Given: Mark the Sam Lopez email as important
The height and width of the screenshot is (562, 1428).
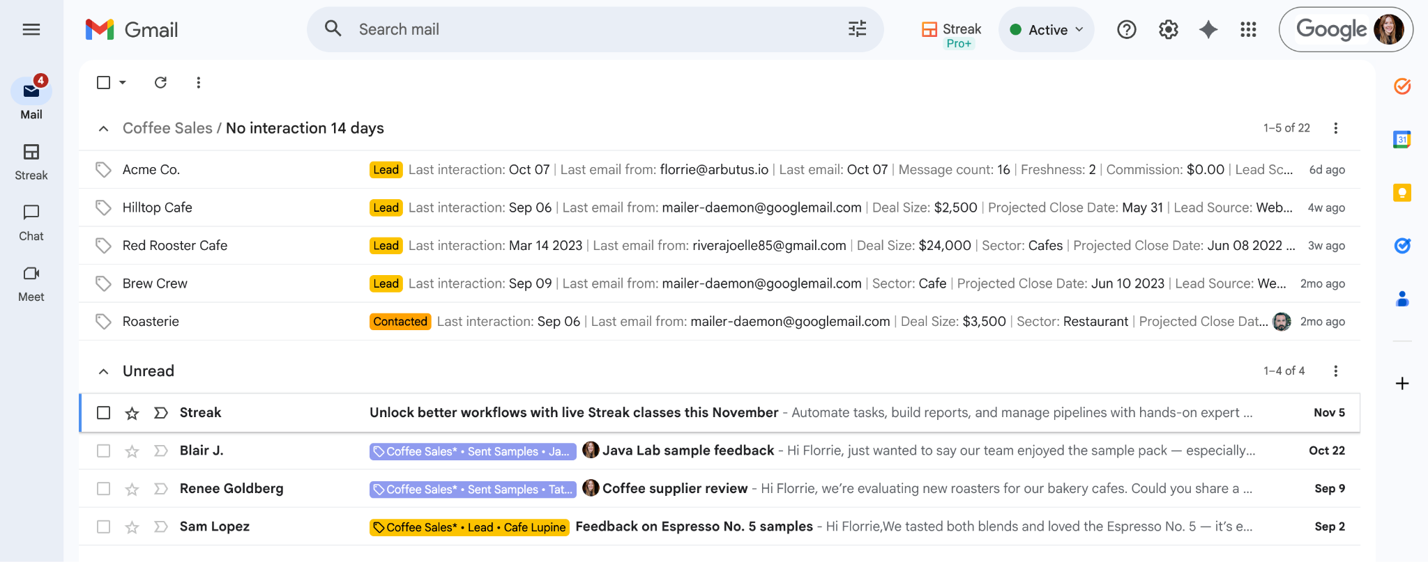Looking at the screenshot, I should coord(161,526).
